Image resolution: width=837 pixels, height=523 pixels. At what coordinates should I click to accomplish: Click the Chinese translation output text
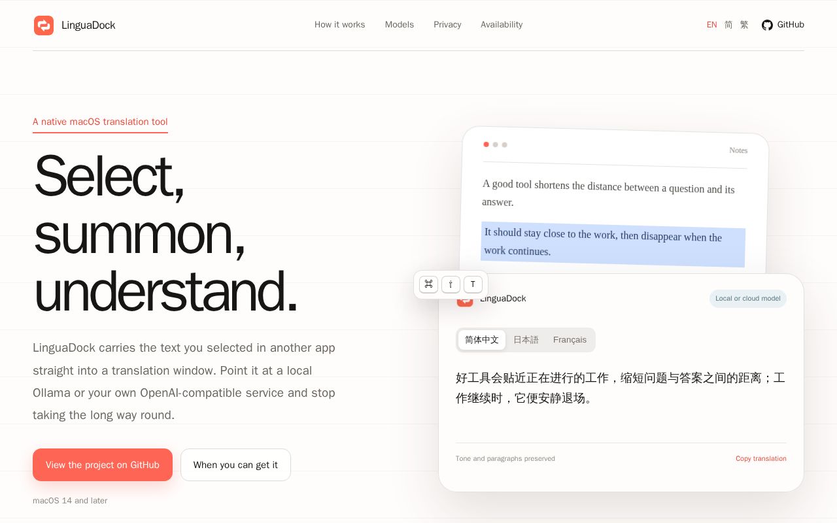point(621,388)
